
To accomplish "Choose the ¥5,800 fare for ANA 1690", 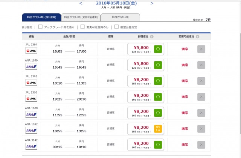I will coord(146,65).
